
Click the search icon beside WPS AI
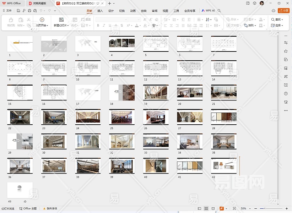(x=219, y=11)
